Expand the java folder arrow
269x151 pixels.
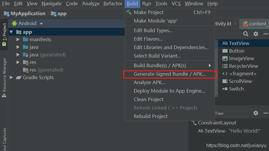point(18,47)
